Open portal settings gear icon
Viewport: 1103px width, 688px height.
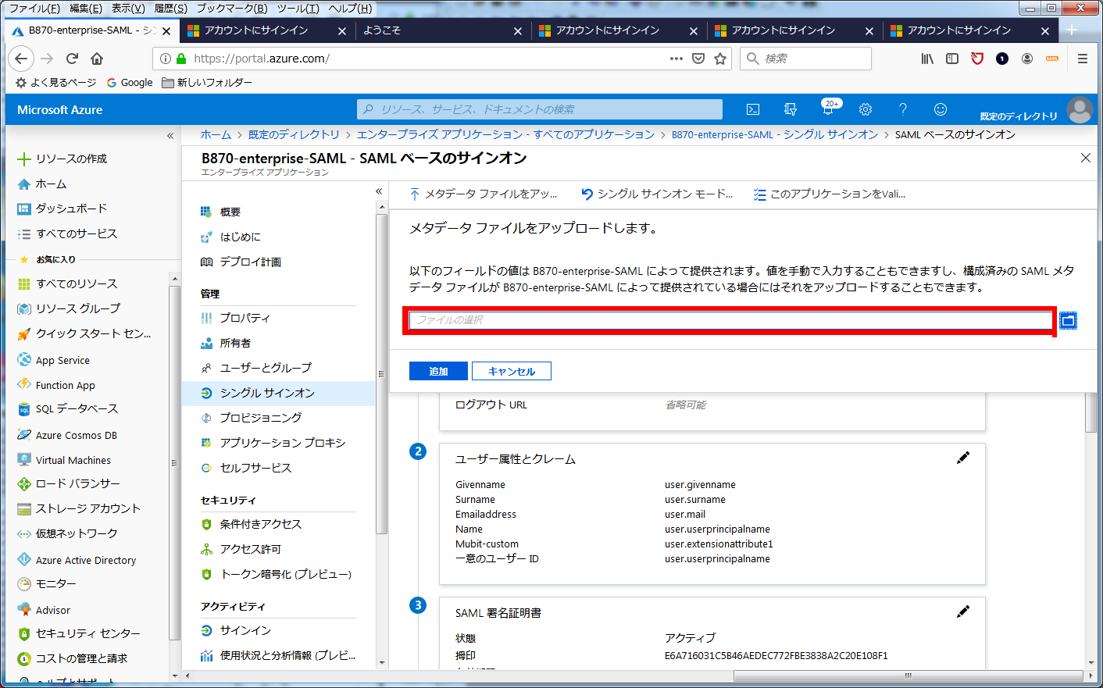[866, 109]
